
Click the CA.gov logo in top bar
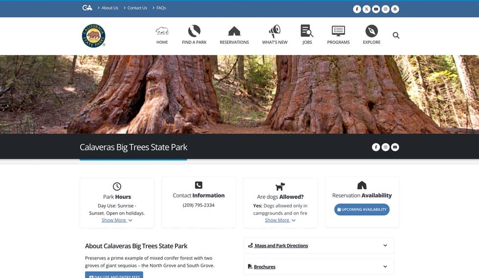coord(87,8)
